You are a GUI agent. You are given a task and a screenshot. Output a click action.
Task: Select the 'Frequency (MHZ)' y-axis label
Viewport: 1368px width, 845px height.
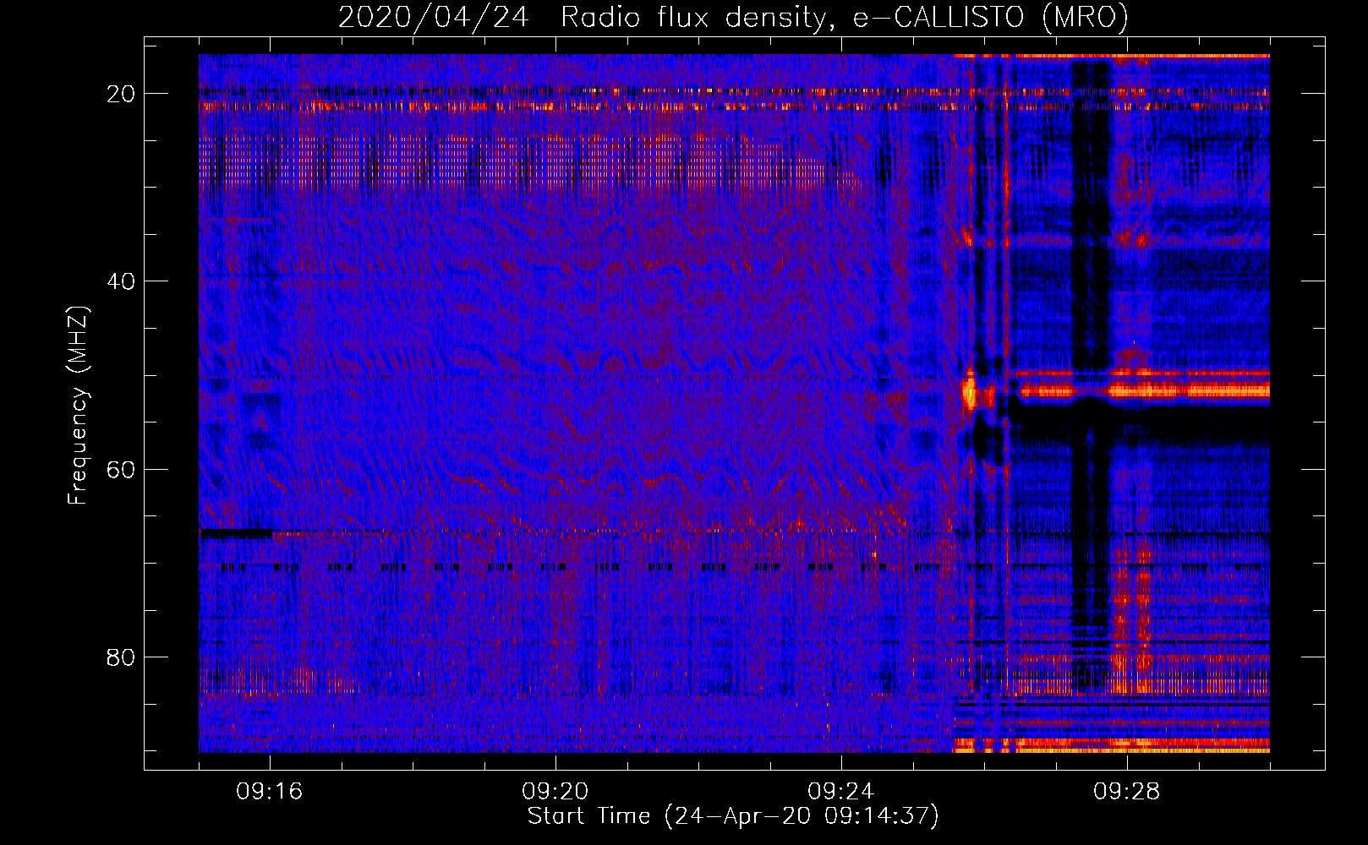click(x=78, y=406)
